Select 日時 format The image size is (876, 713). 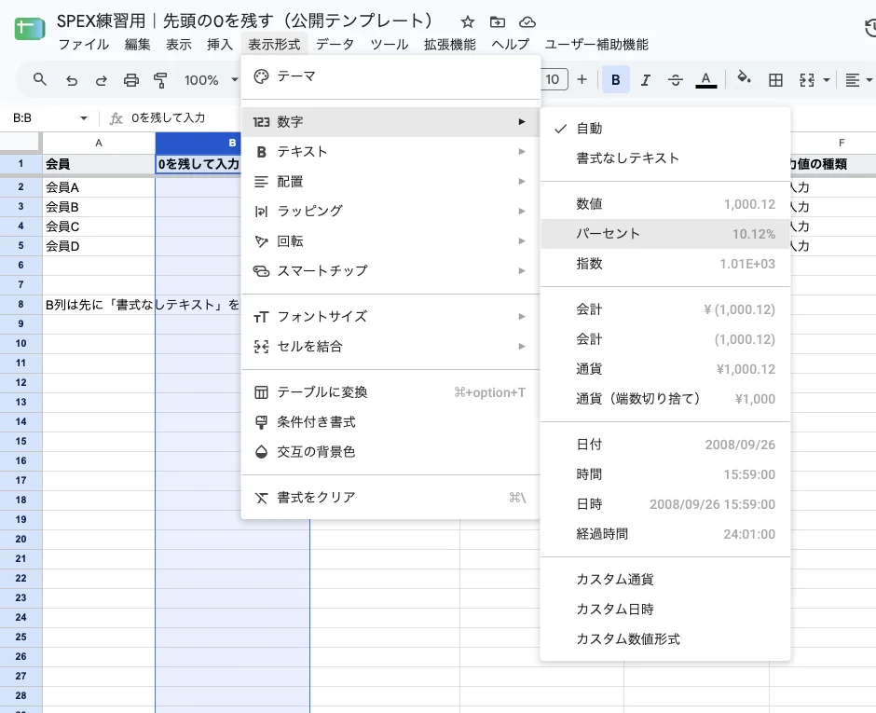665,504
